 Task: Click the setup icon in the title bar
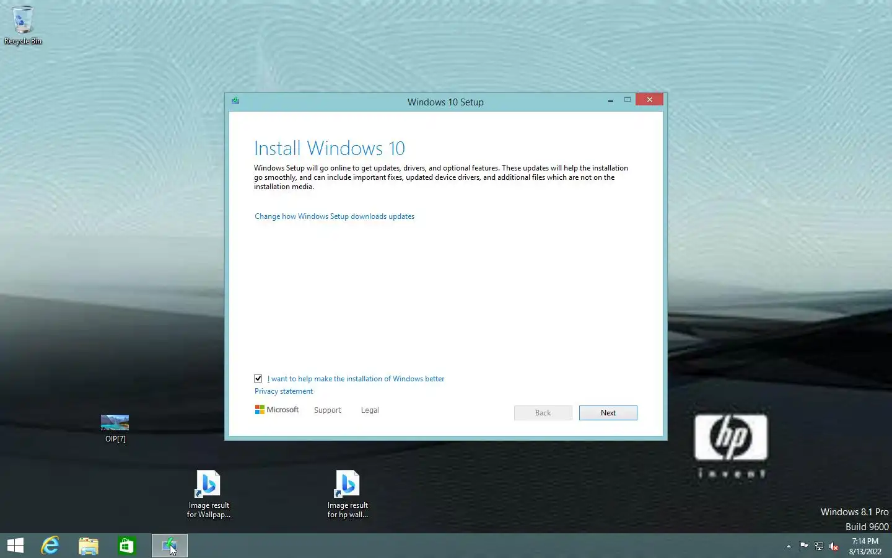pyautogui.click(x=235, y=100)
